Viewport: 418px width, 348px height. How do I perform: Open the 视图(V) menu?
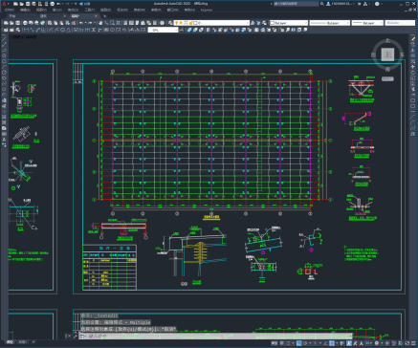point(41,10)
